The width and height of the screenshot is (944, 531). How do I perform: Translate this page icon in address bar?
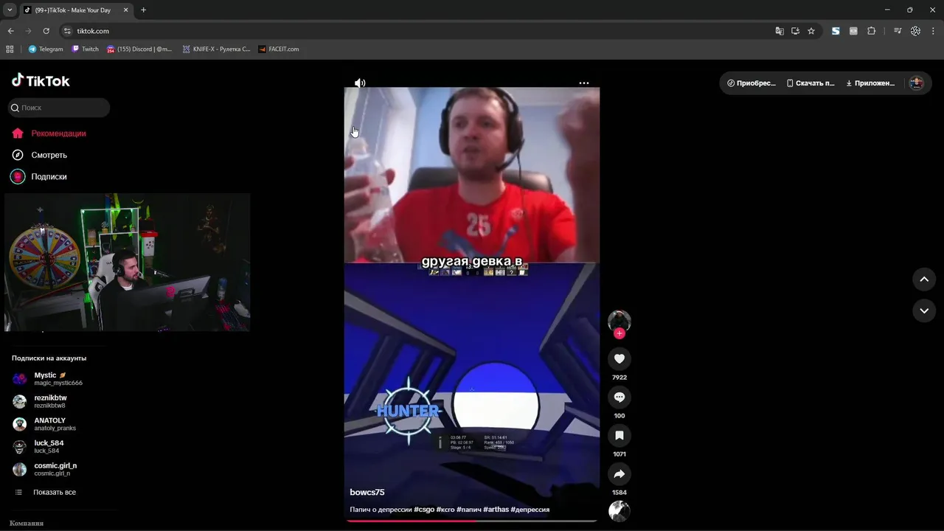[x=780, y=31]
